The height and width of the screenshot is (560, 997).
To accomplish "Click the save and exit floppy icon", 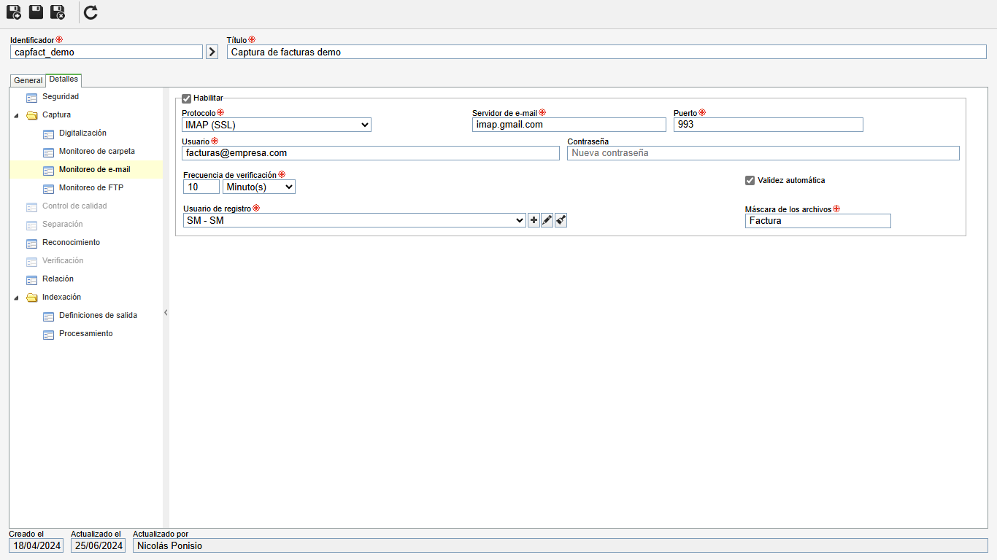I will (14, 12).
